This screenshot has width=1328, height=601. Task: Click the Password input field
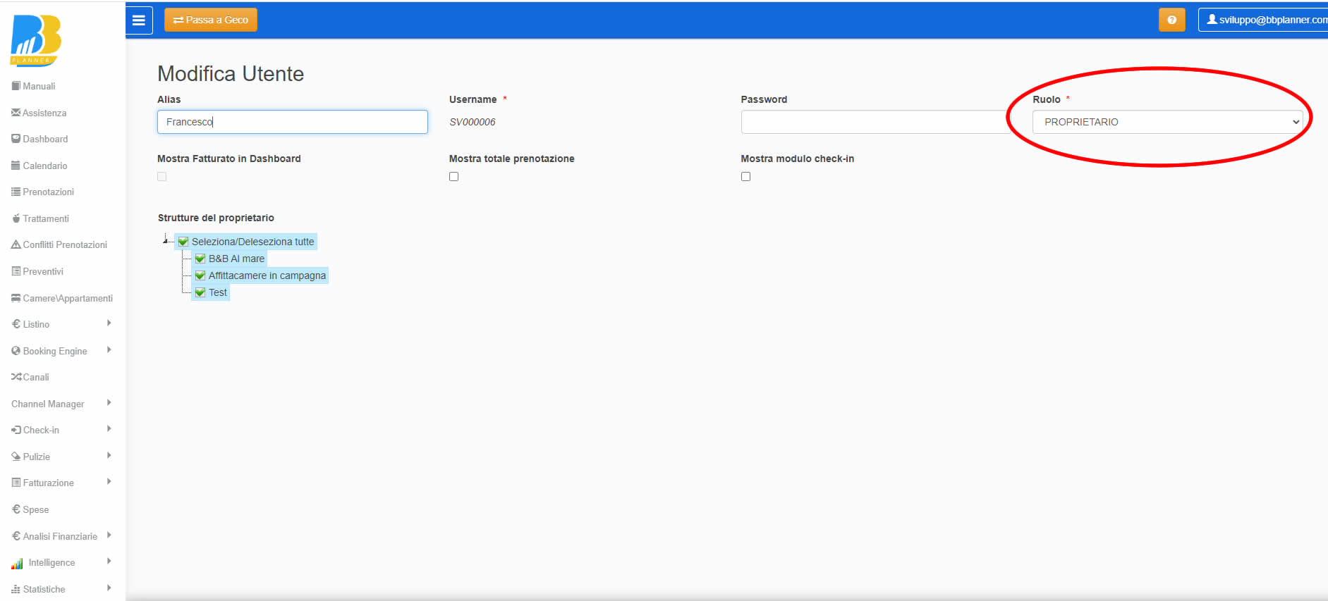875,122
